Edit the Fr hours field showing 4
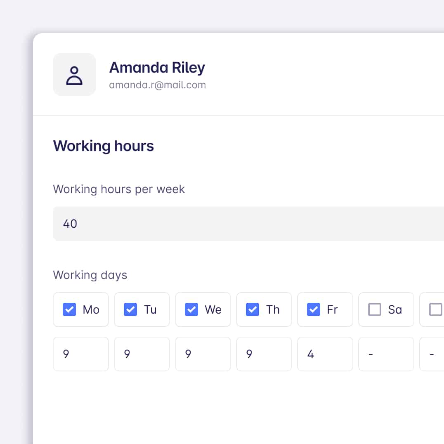Image resolution: width=444 pixels, height=444 pixels. 325,354
